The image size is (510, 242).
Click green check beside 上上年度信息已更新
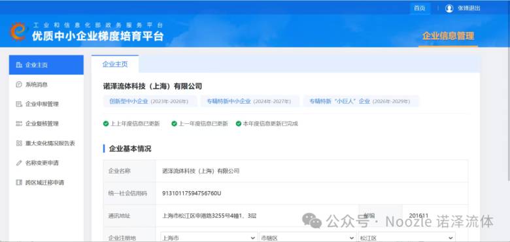106,123
